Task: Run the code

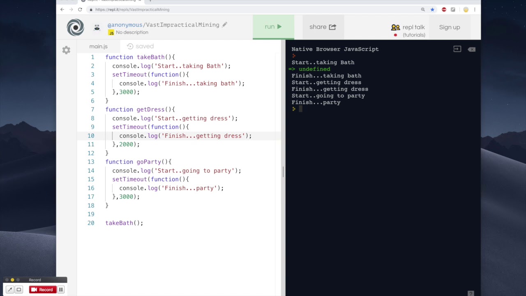Action: [x=273, y=27]
